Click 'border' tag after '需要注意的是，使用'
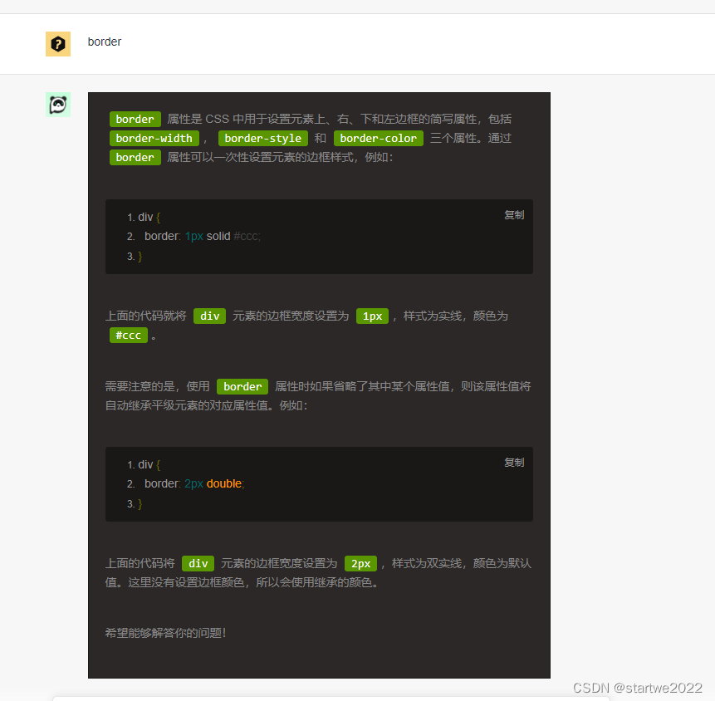715x701 pixels. pos(242,387)
